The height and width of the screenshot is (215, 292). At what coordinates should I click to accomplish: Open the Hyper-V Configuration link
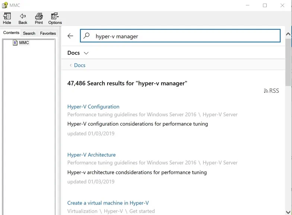click(93, 107)
